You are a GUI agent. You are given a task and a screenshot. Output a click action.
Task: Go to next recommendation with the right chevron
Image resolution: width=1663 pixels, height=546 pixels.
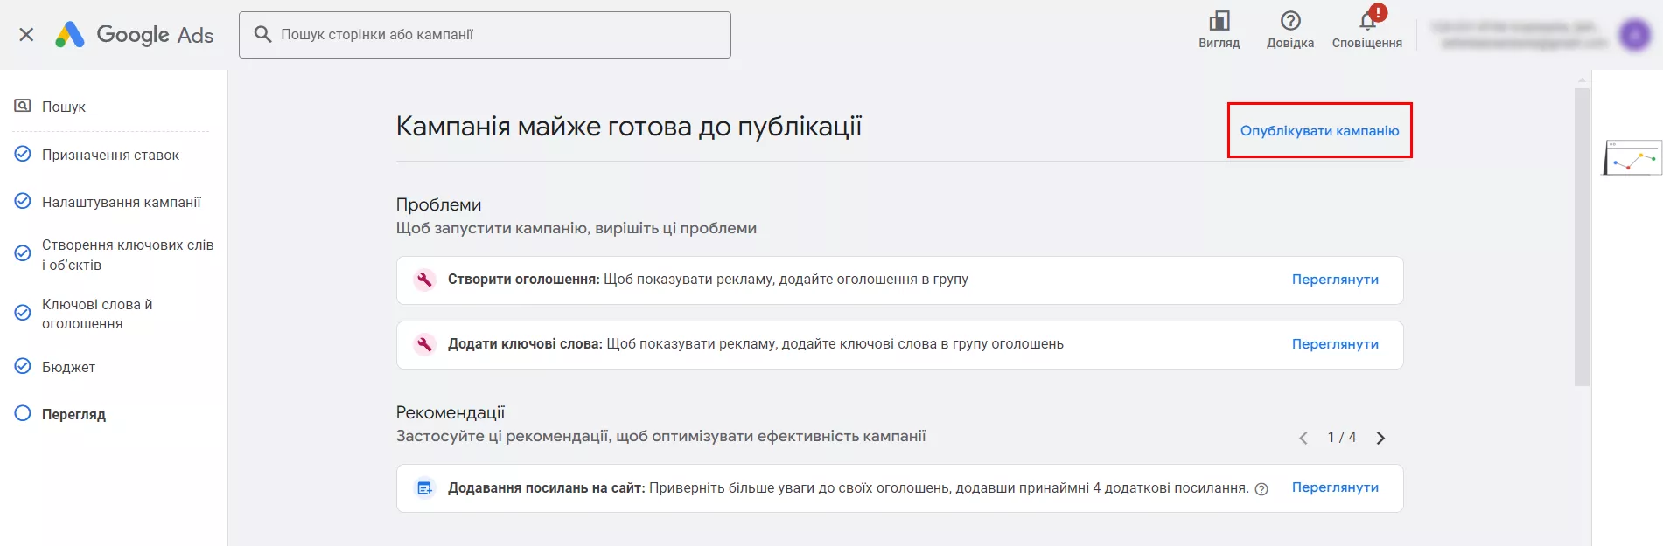point(1380,438)
